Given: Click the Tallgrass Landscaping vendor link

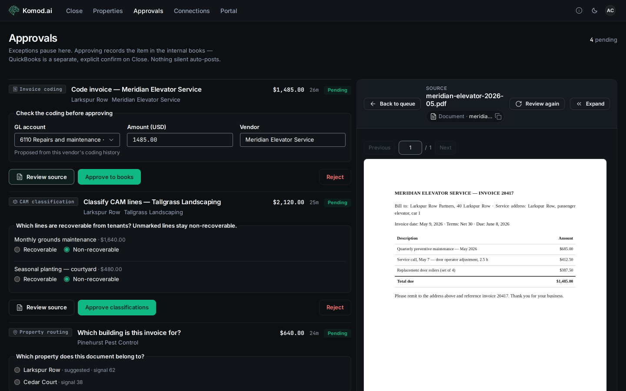Looking at the screenshot, I should [x=153, y=212].
